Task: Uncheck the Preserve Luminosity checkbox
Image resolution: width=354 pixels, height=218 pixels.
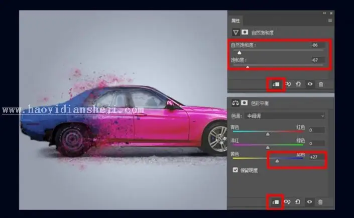Action: coord(235,170)
